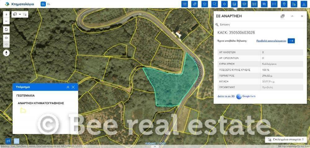Zoom in on the map
The height and width of the screenshot is (148, 310).
click(6, 15)
